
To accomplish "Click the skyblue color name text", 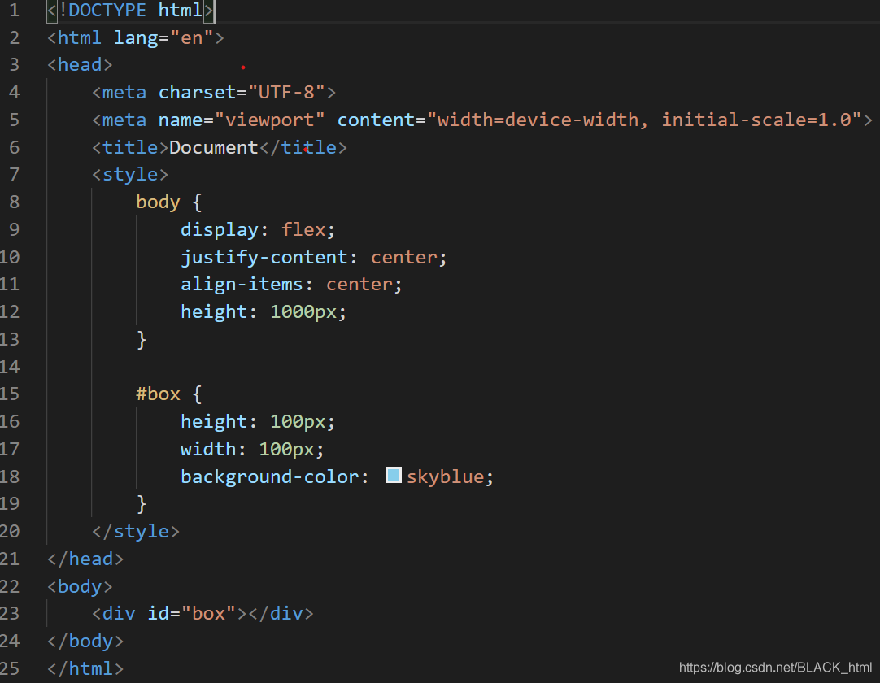I will 445,476.
